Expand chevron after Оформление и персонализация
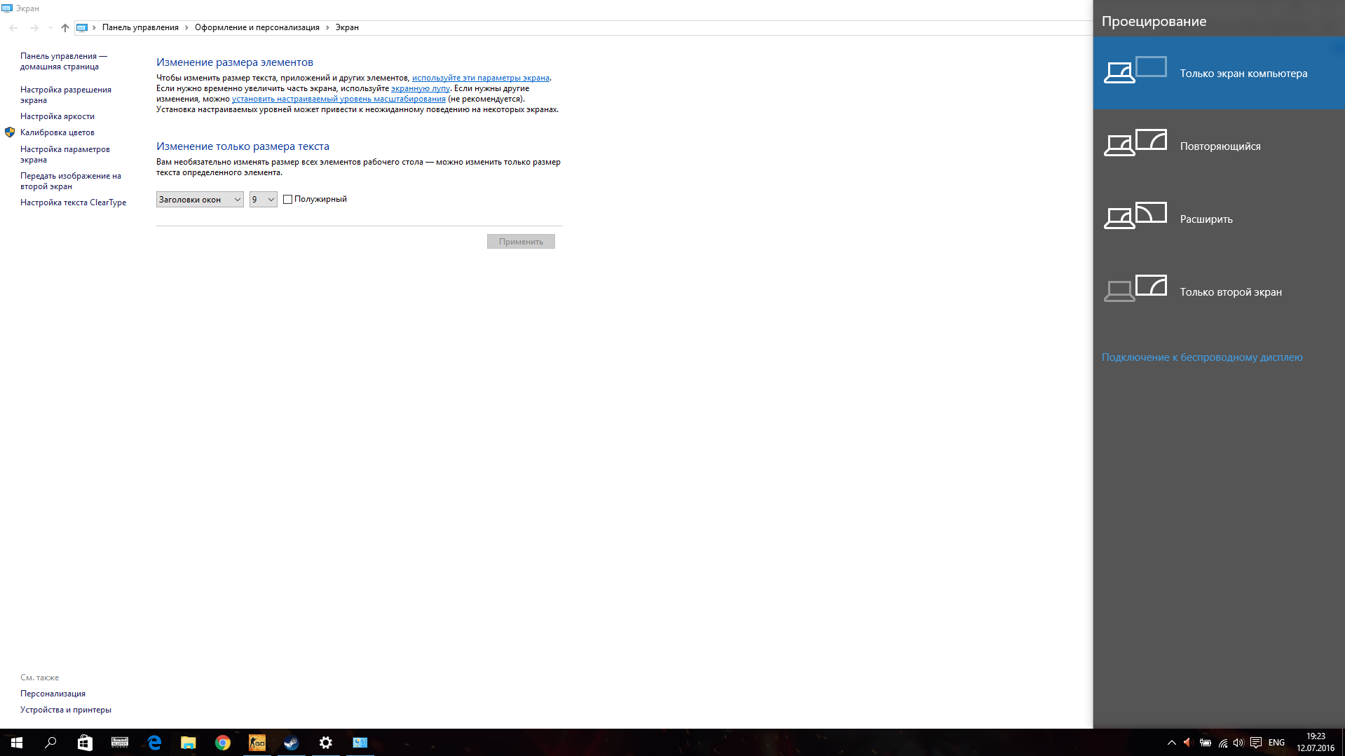The image size is (1345, 756). point(327,27)
